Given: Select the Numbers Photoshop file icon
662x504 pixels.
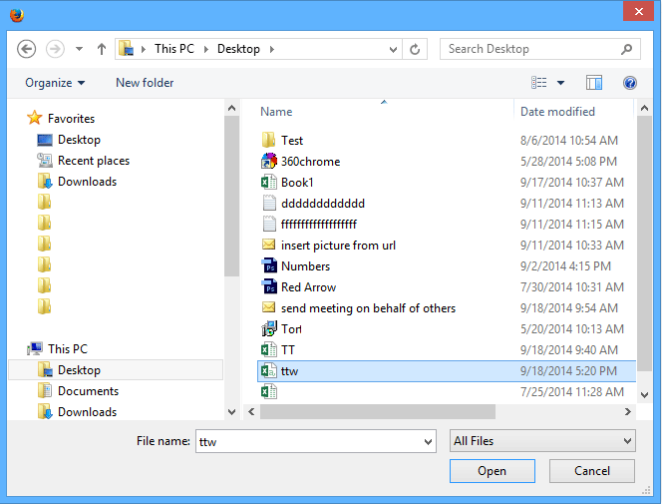Looking at the screenshot, I should [x=269, y=265].
